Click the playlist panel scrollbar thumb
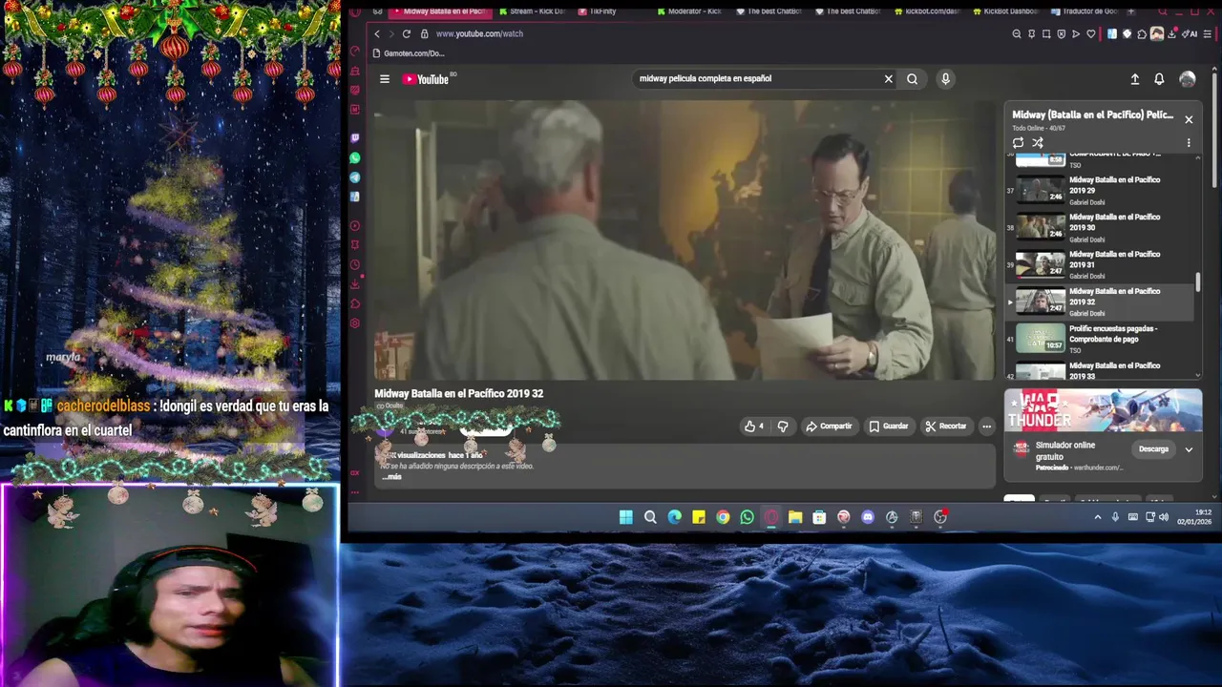The height and width of the screenshot is (687, 1222). (1198, 282)
